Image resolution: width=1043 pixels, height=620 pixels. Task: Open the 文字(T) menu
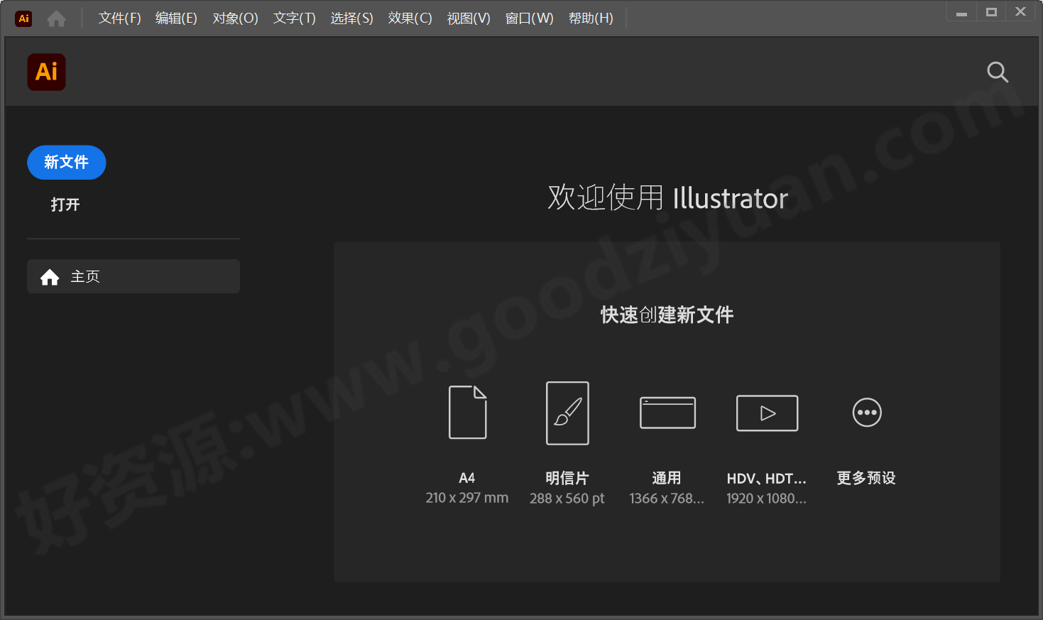(x=294, y=18)
